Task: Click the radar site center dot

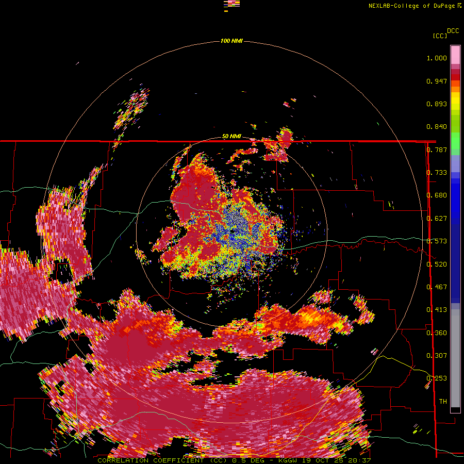Action: coord(233,231)
